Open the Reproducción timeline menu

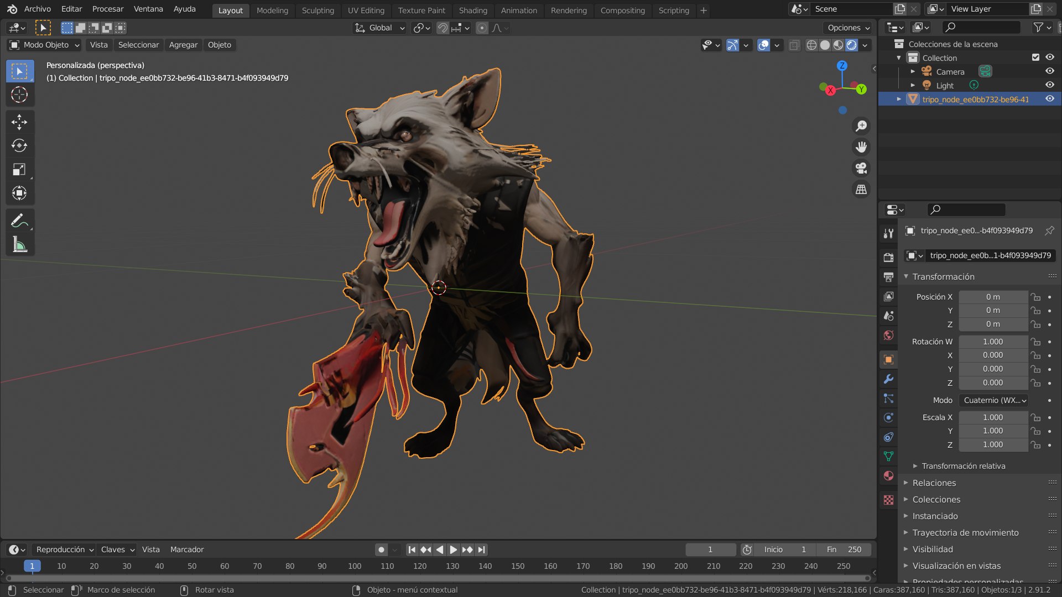64,549
